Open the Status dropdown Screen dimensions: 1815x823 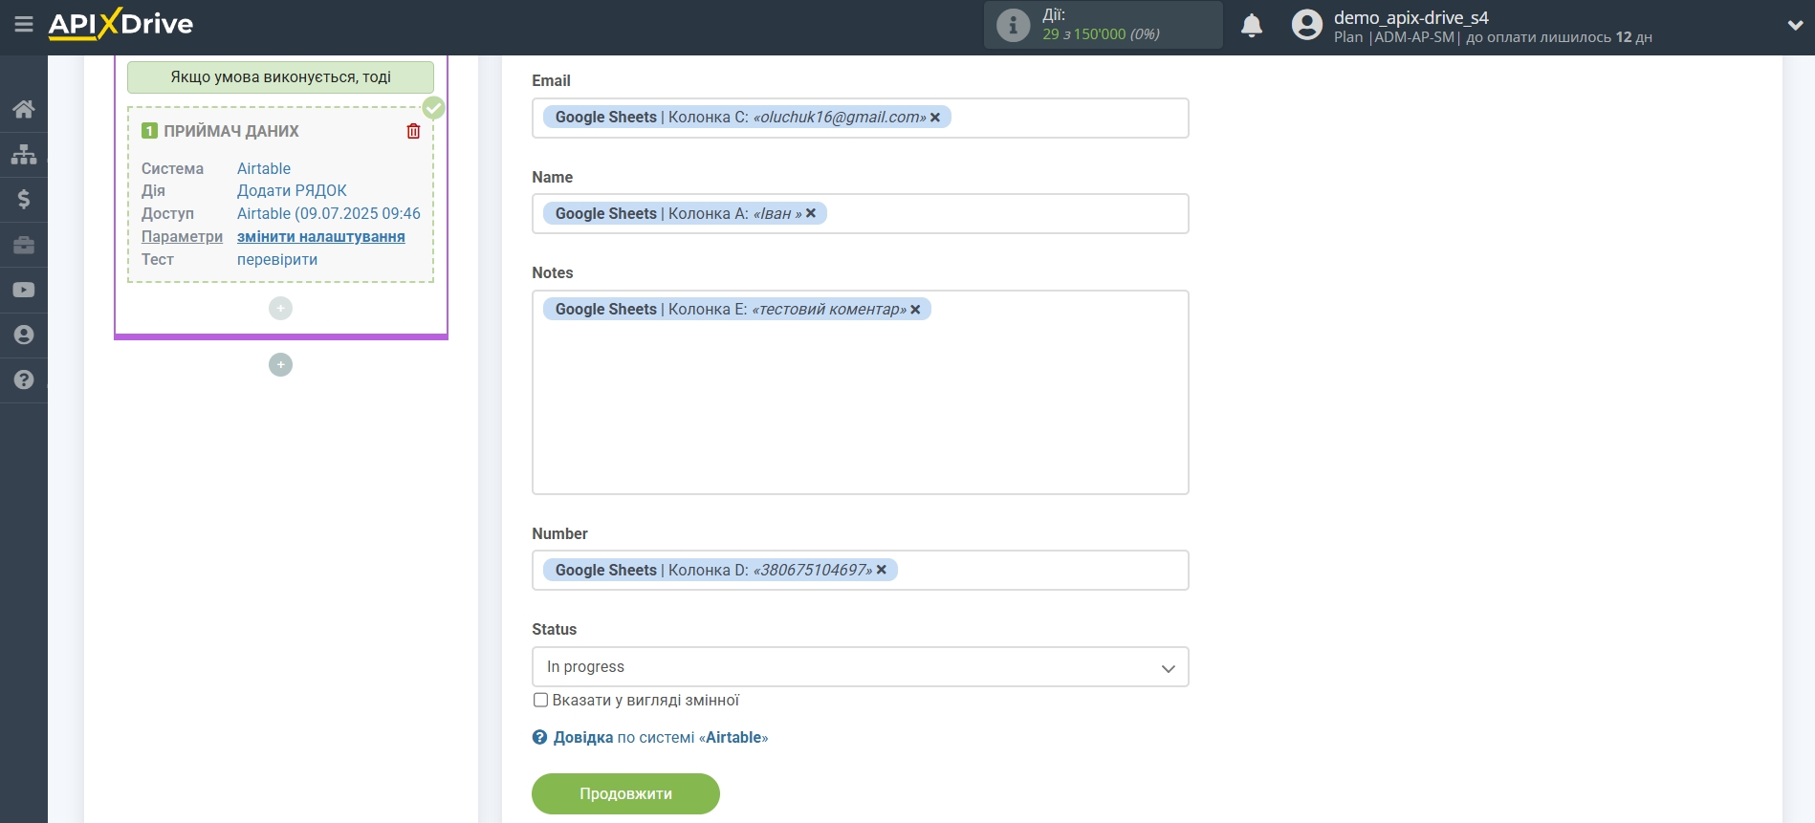point(860,667)
